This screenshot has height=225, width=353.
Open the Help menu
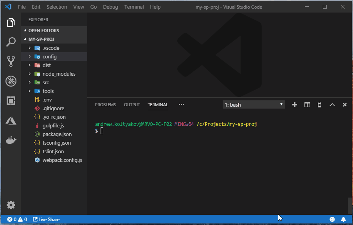[x=155, y=7]
